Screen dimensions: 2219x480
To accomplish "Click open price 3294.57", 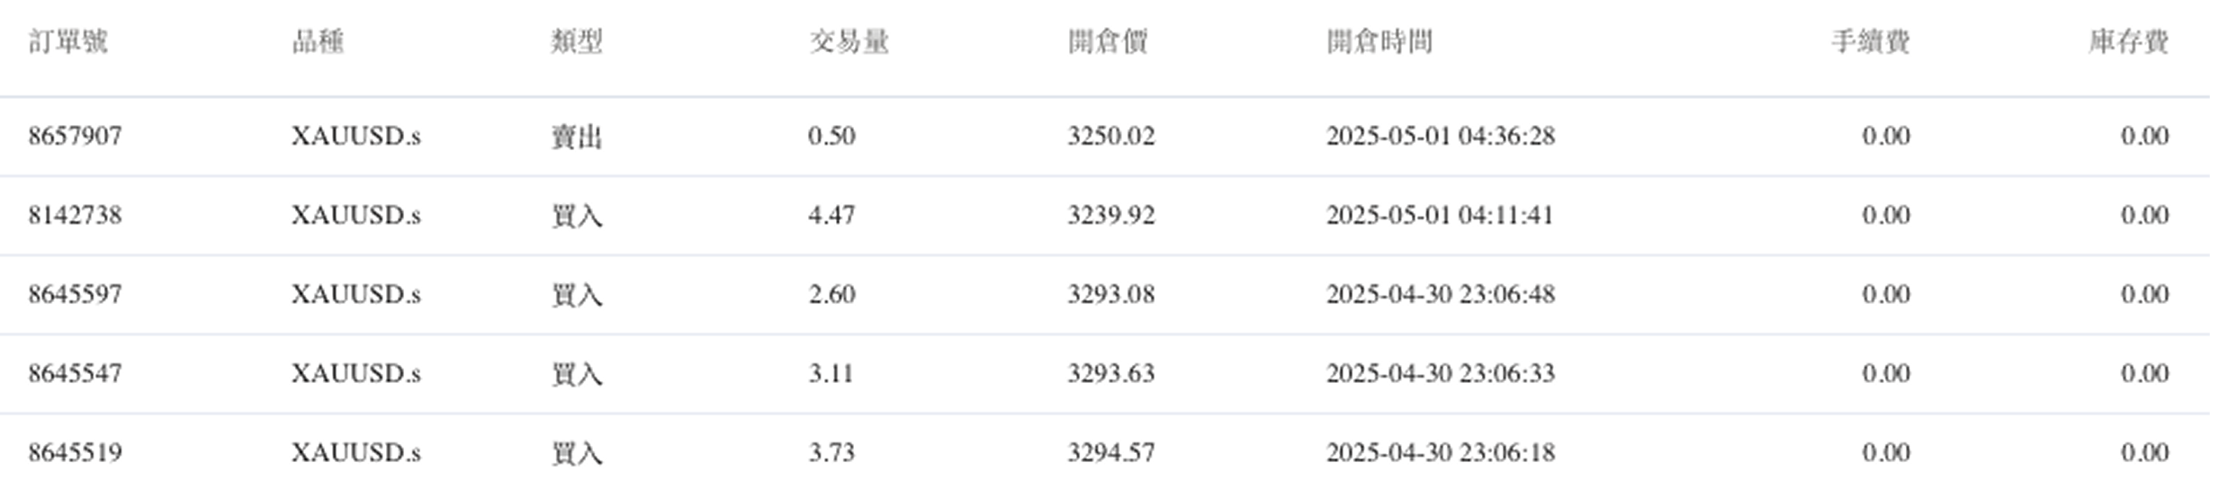I will point(1110,452).
